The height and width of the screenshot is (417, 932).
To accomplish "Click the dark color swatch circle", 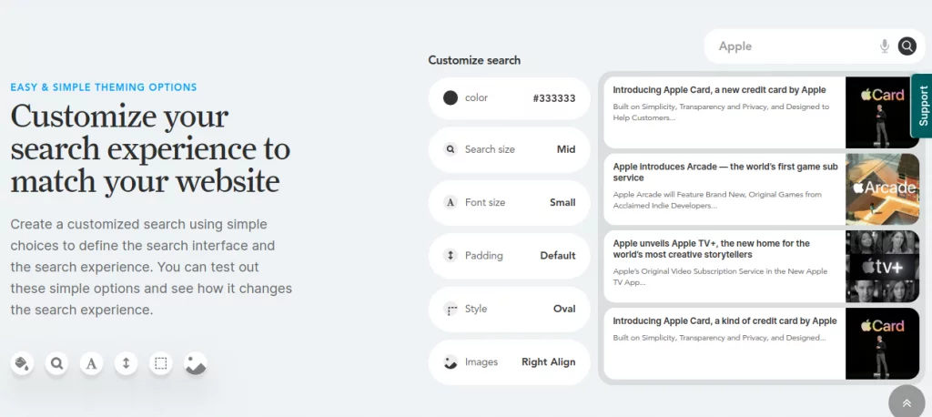I will (450, 98).
